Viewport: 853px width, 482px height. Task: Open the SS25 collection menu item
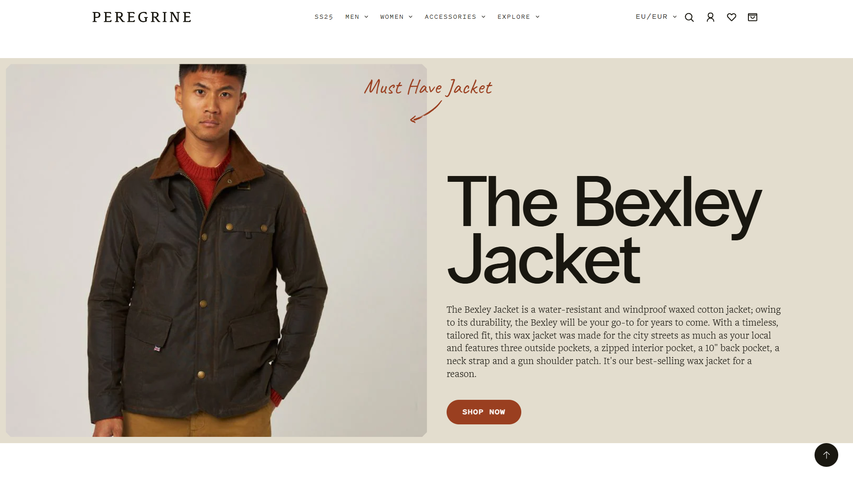tap(324, 17)
